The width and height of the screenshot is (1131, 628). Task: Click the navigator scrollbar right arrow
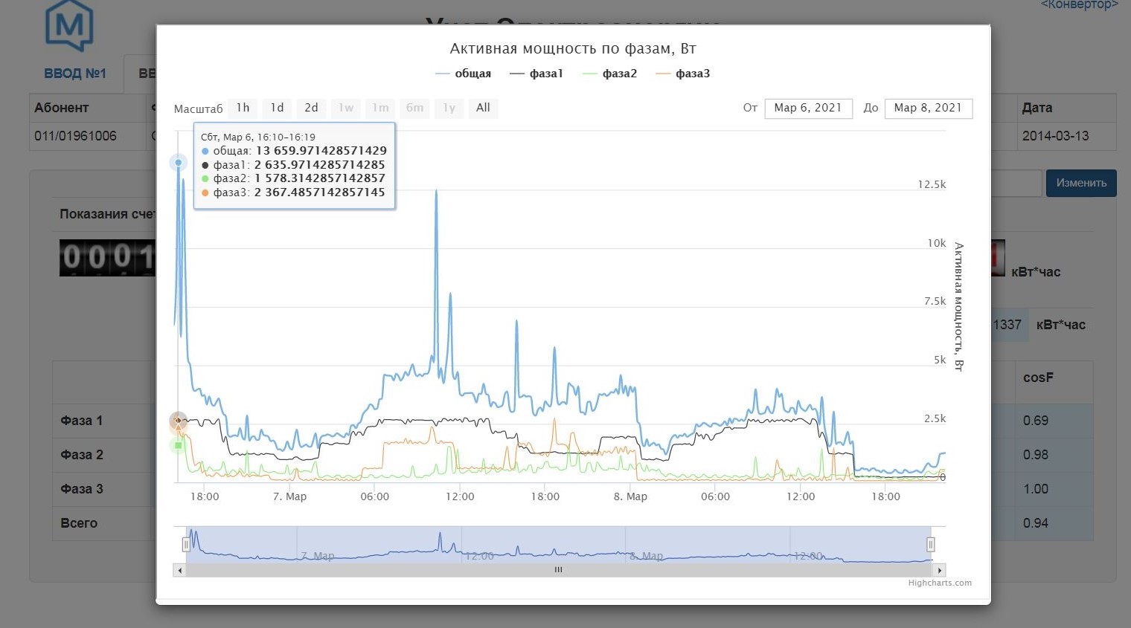point(940,570)
